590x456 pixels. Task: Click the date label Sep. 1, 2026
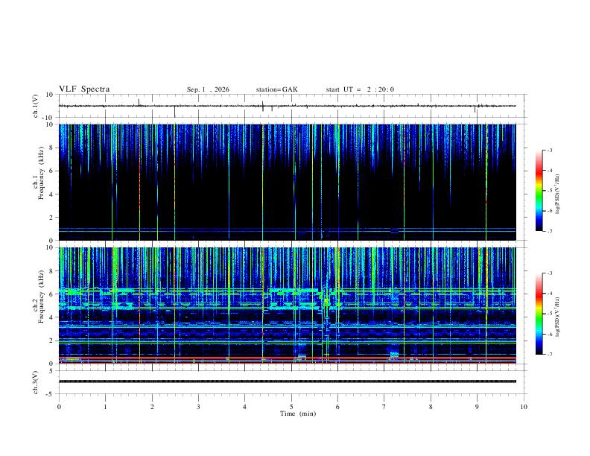(208, 89)
